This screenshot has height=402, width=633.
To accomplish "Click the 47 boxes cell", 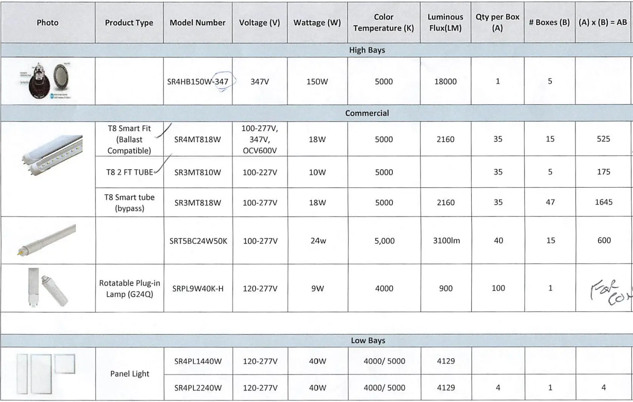I will tap(550, 202).
